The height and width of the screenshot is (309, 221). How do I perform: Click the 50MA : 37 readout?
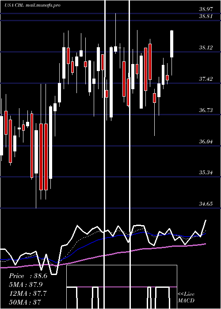(25, 302)
